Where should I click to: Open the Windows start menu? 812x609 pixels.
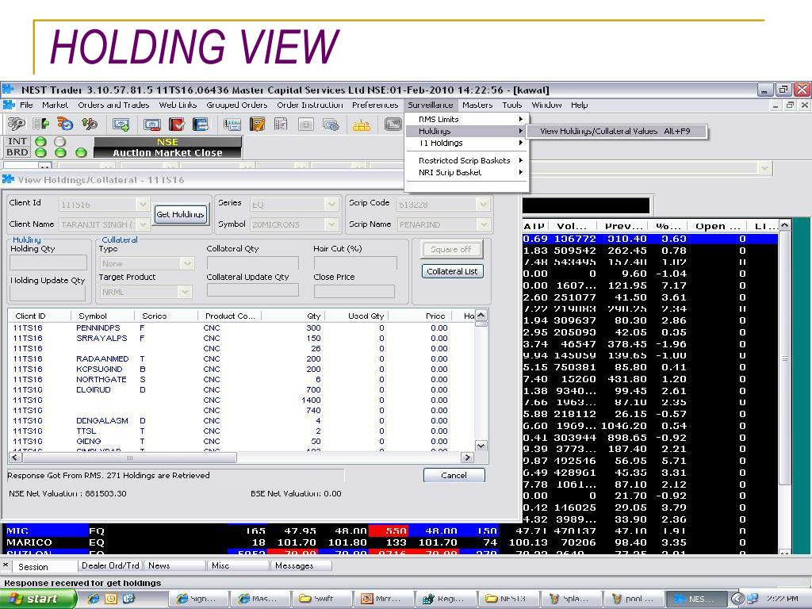point(36,599)
